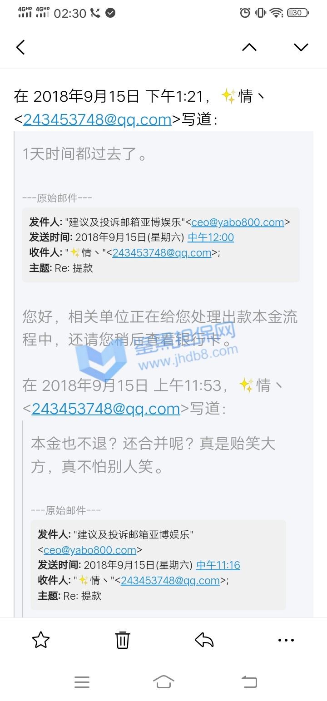The width and height of the screenshot is (327, 701).
Task: Tap the 中午11:16 time link
Action: click(218, 565)
